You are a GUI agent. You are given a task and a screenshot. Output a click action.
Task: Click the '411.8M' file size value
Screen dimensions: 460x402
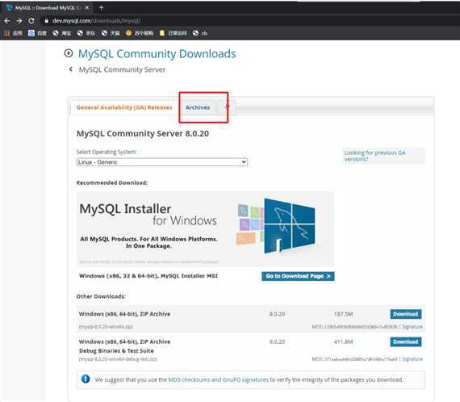click(343, 341)
